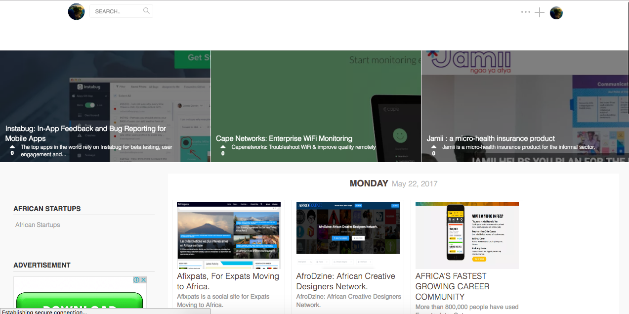Click the MONDAY May 22, 2017 date heading

393,183
